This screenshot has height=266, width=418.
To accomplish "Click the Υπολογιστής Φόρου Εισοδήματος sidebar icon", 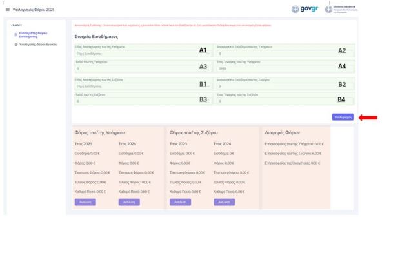I will (x=15, y=36).
